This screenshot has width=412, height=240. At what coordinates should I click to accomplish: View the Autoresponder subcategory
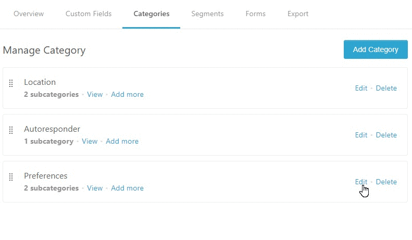coord(90,142)
